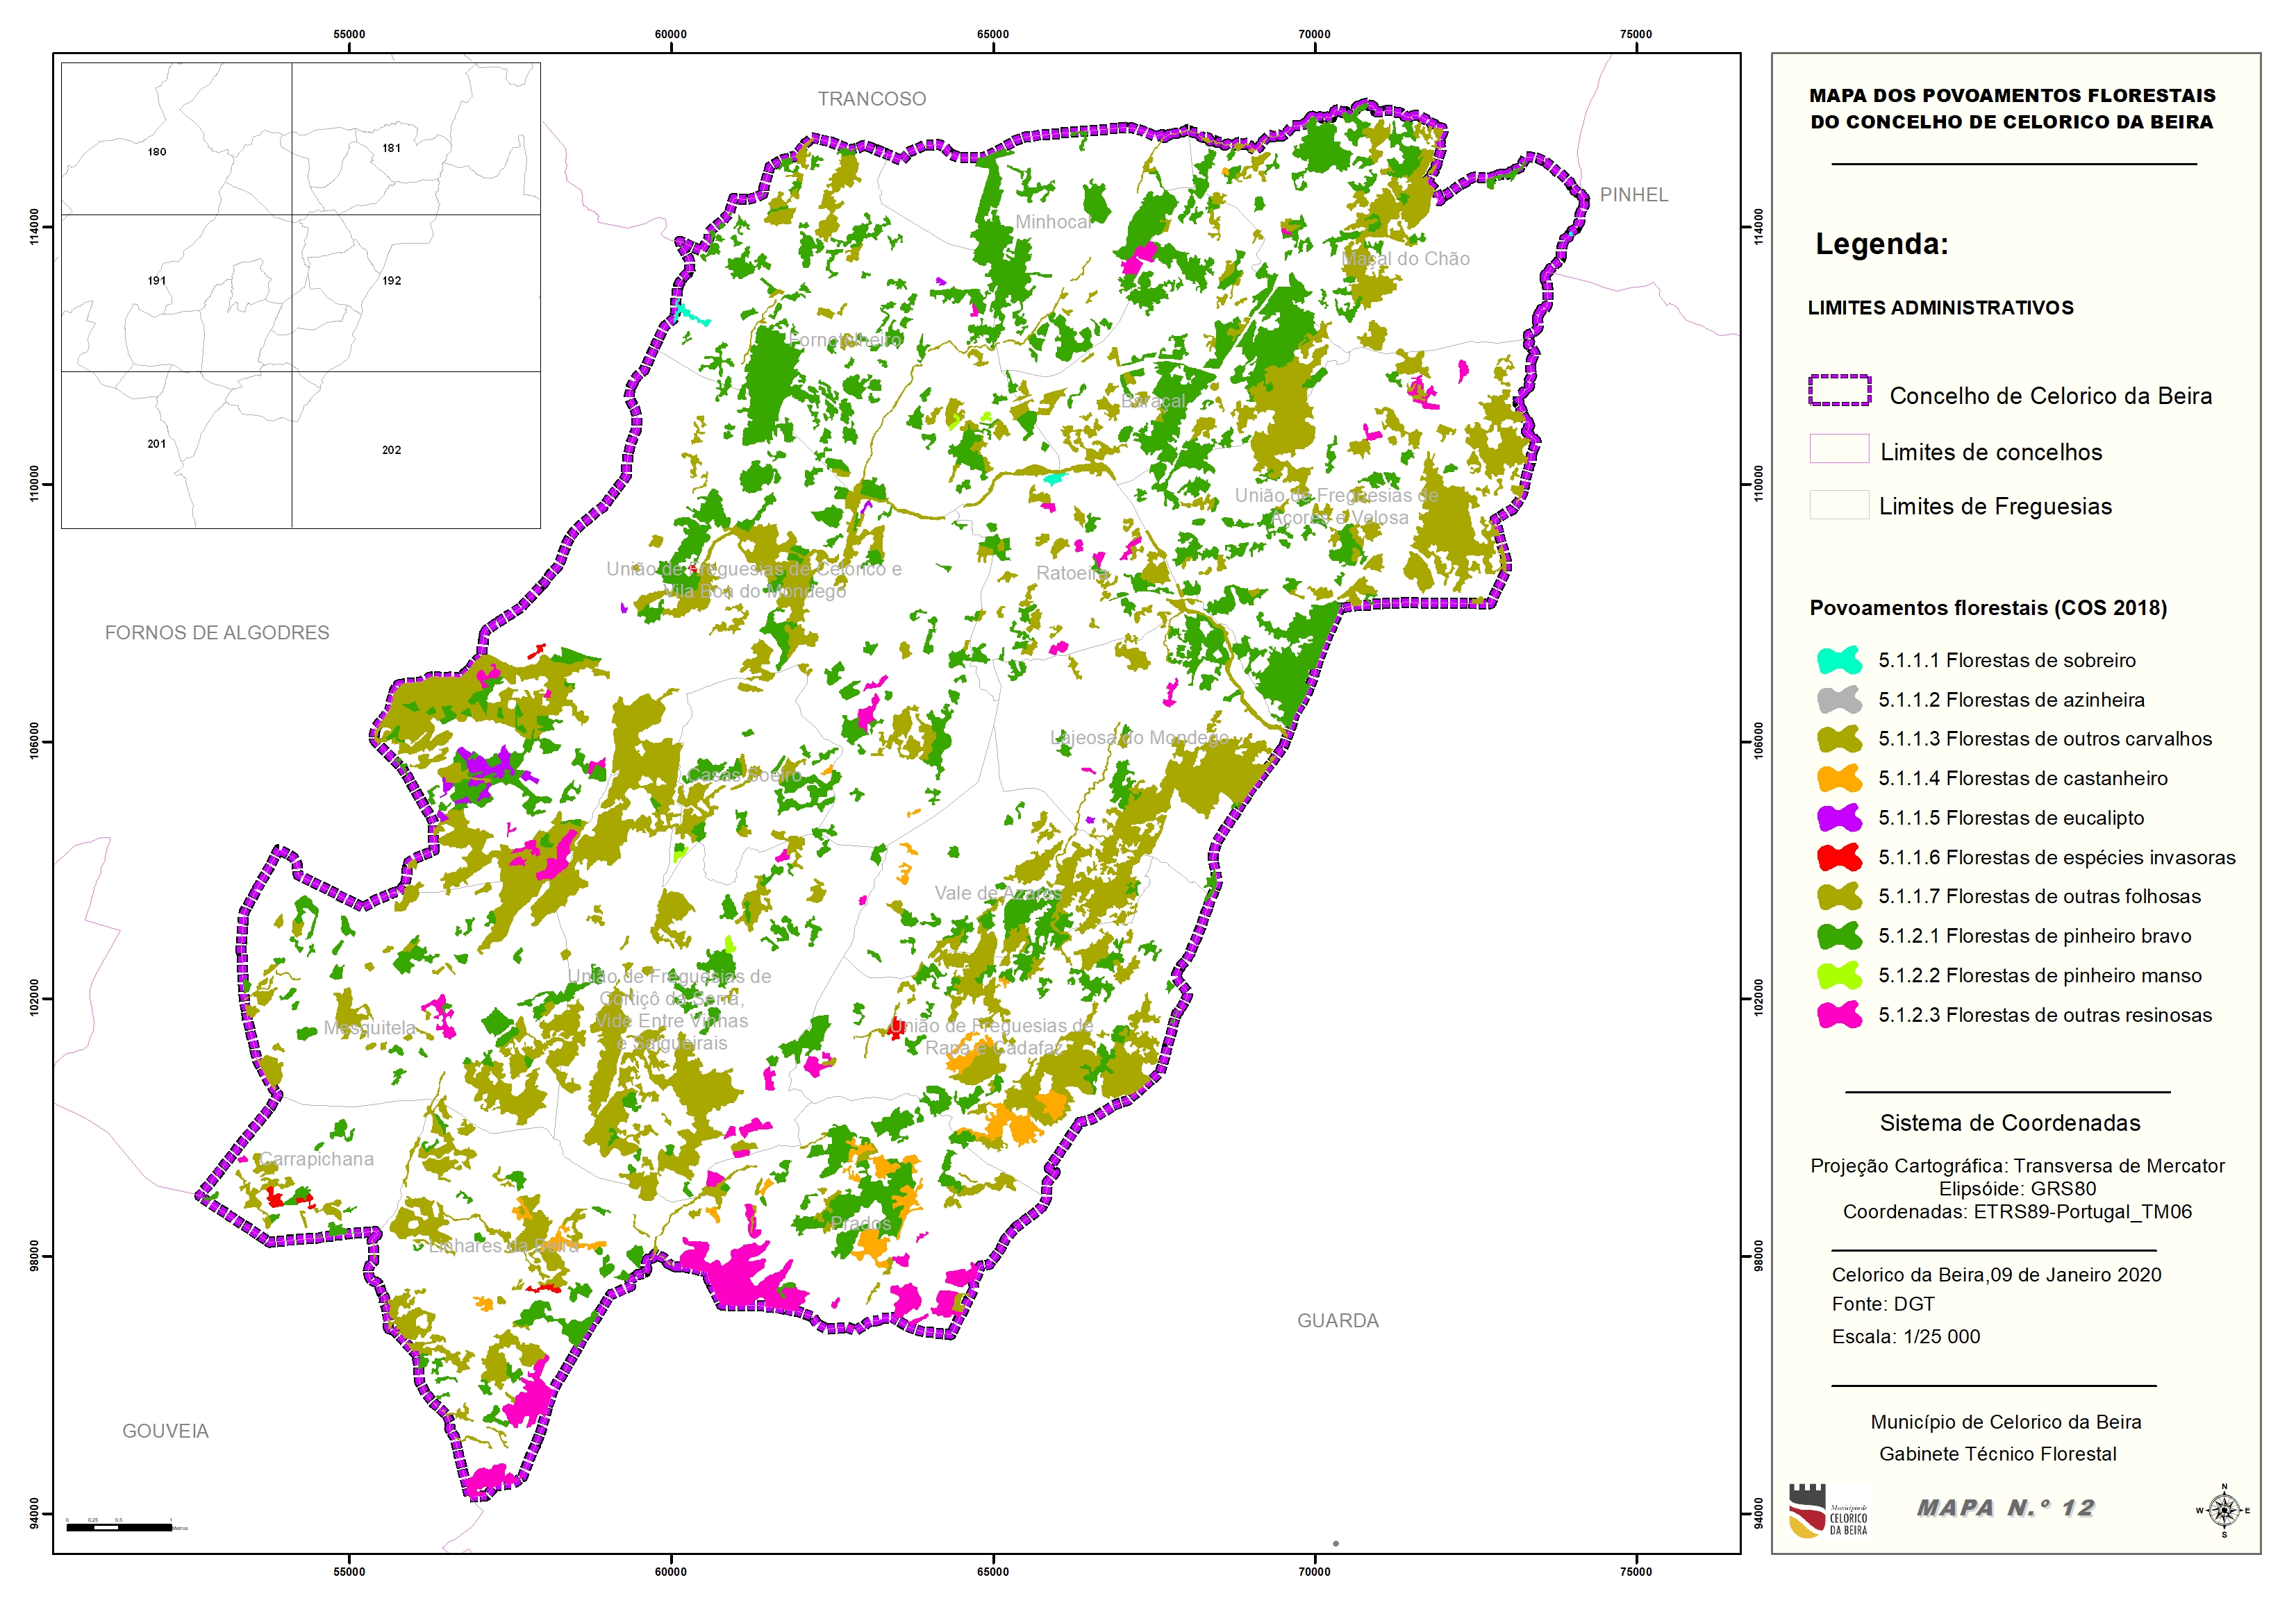This screenshot has width=2296, height=1623.
Task: Click the 'Ratoeira' parish label
Action: (1072, 573)
